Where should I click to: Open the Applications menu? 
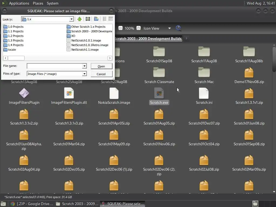[x=19, y=3]
